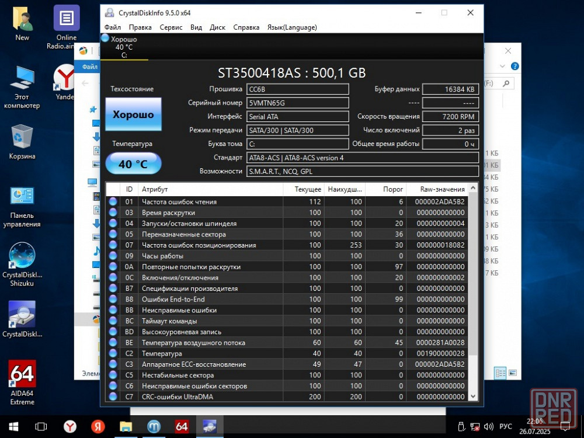Open the Файл menu in CrystalDiskInfo

point(113,27)
